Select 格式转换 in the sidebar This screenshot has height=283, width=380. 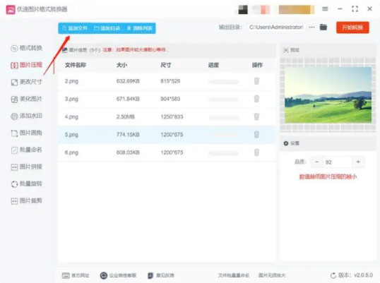26,48
